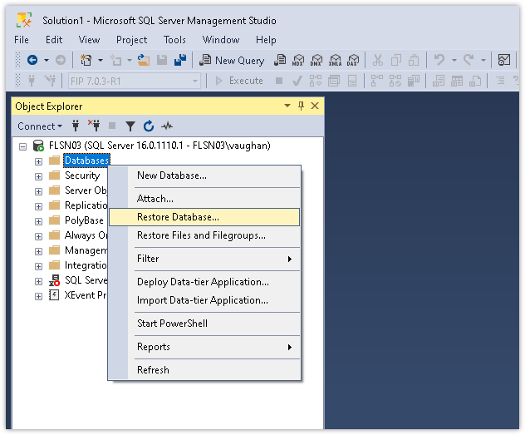Select the Databases tree item

coord(86,161)
